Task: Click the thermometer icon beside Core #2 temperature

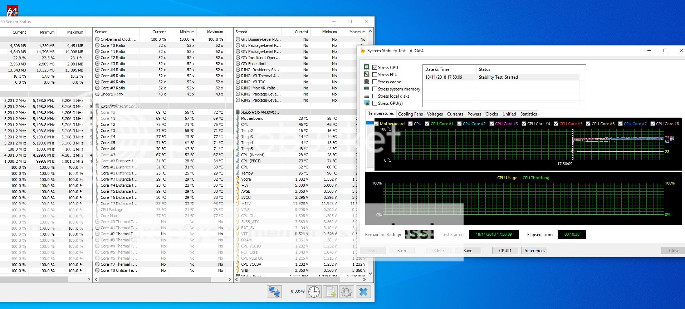Action: pyautogui.click(x=97, y=124)
